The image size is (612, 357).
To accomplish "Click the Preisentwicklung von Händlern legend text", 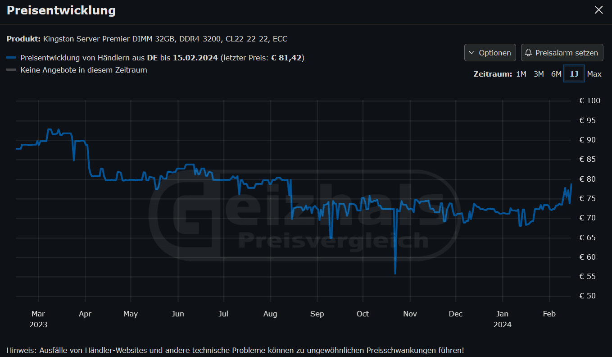I will coord(163,58).
